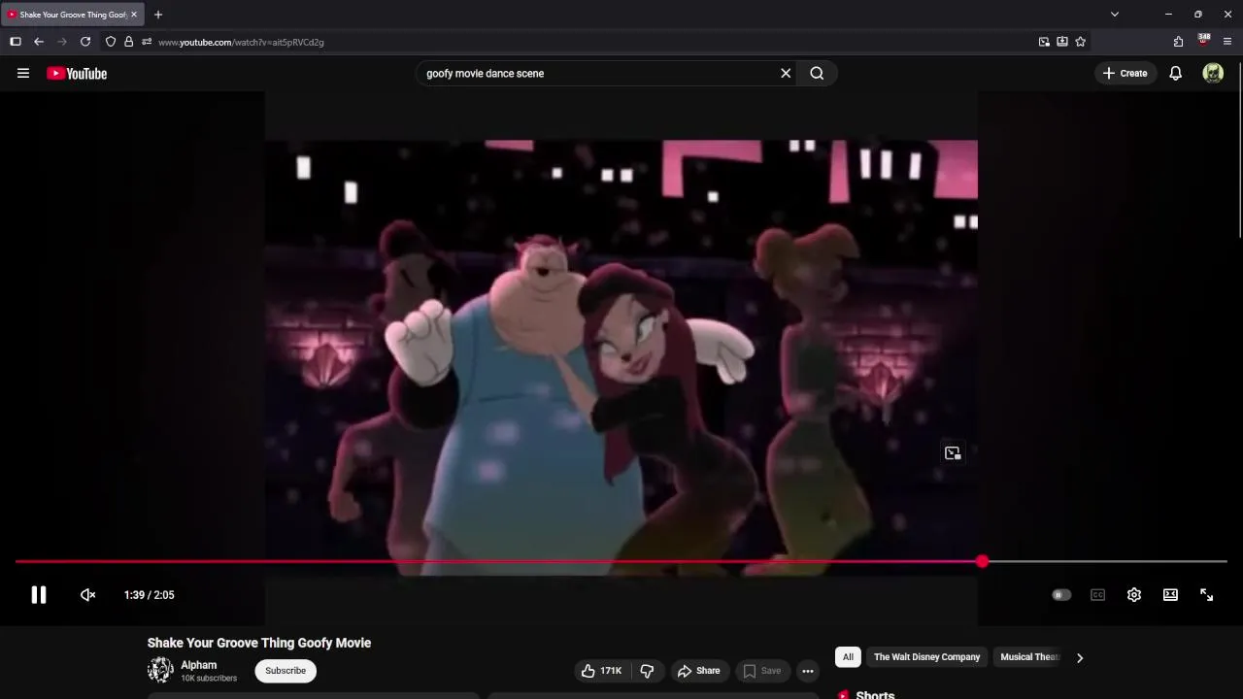Subscribe to the Alpham channel
The image size is (1243, 699).
(286, 671)
